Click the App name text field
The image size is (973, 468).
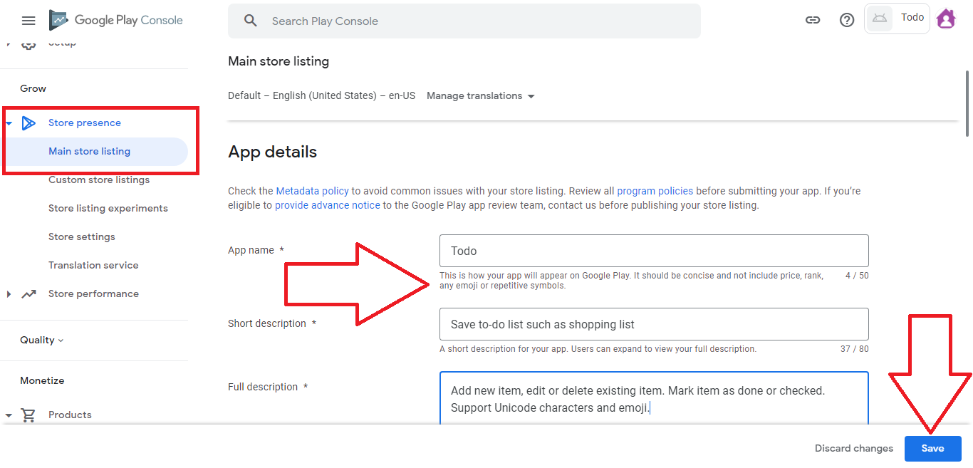click(x=654, y=251)
